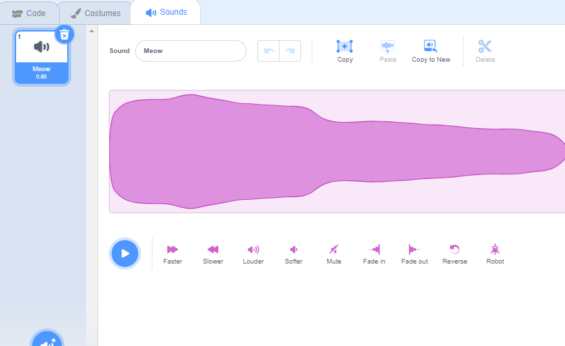Viewport: 565px width, 346px height.
Task: Apply the Mute effect
Action: 334,254
